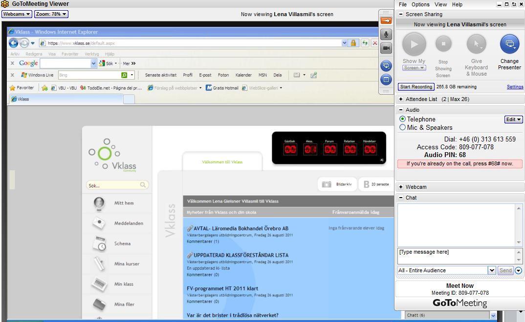Click the Bildarkiv camera button
Viewport: 525px width, 322px height.
pyautogui.click(x=337, y=184)
